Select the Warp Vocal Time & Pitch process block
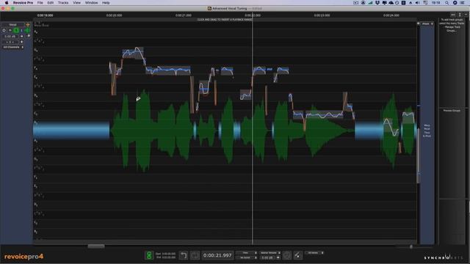Screen dimensions: 470x264 click(x=427, y=131)
